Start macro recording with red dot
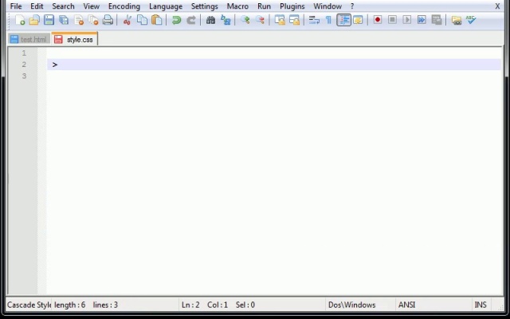The image size is (510, 319). [x=377, y=20]
